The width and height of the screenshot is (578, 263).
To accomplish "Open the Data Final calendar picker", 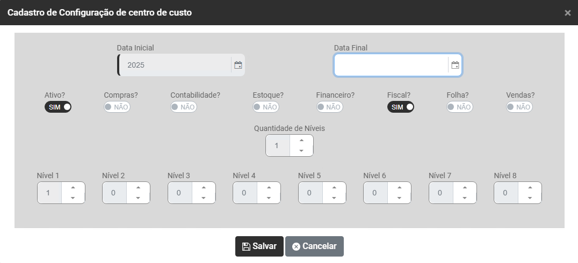I will pyautogui.click(x=455, y=65).
